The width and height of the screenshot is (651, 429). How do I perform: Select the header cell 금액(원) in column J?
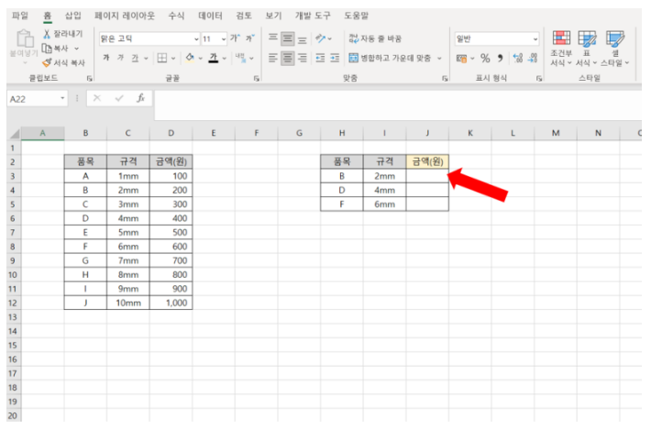point(427,161)
